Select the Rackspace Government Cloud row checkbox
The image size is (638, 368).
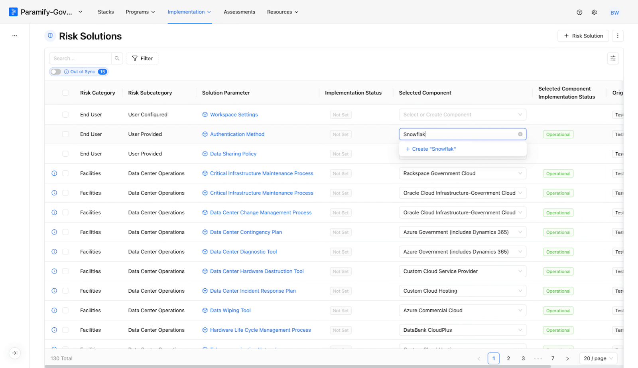coord(65,173)
